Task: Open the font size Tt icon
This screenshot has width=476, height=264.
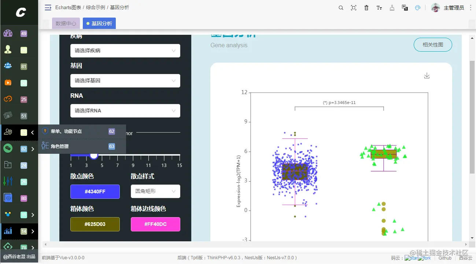Action: coord(379,8)
